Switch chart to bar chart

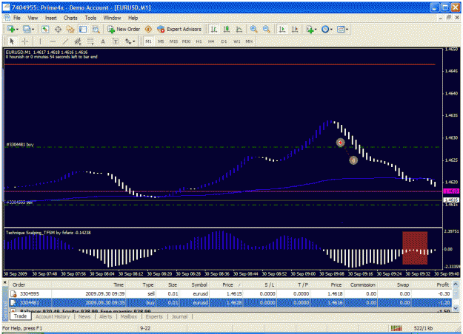214,29
